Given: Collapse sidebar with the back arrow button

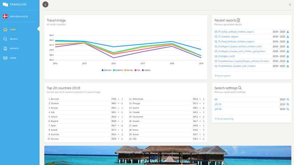Looking at the screenshot, I should (45, 4).
